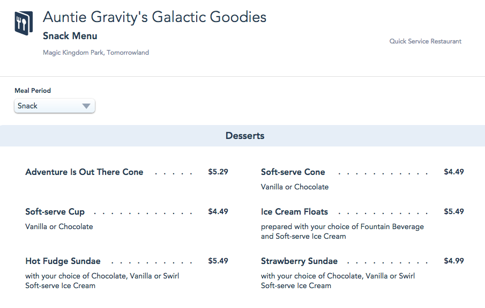
Task: Select the Strawberry Sundae menu item
Action: pos(299,261)
